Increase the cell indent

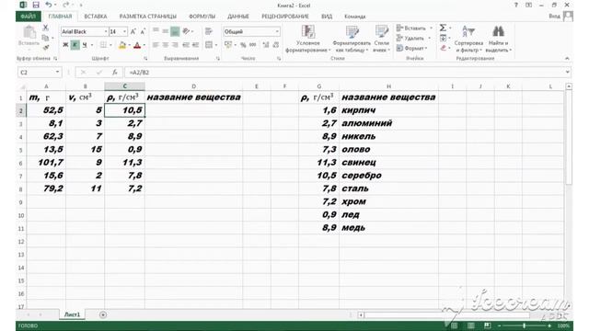point(195,45)
